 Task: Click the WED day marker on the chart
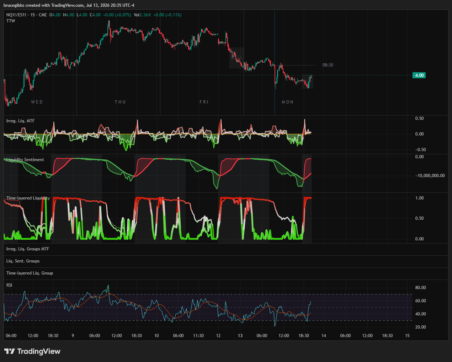(x=37, y=102)
